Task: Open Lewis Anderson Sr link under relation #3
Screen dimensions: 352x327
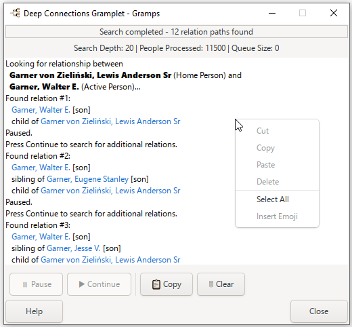Action: tap(110, 260)
